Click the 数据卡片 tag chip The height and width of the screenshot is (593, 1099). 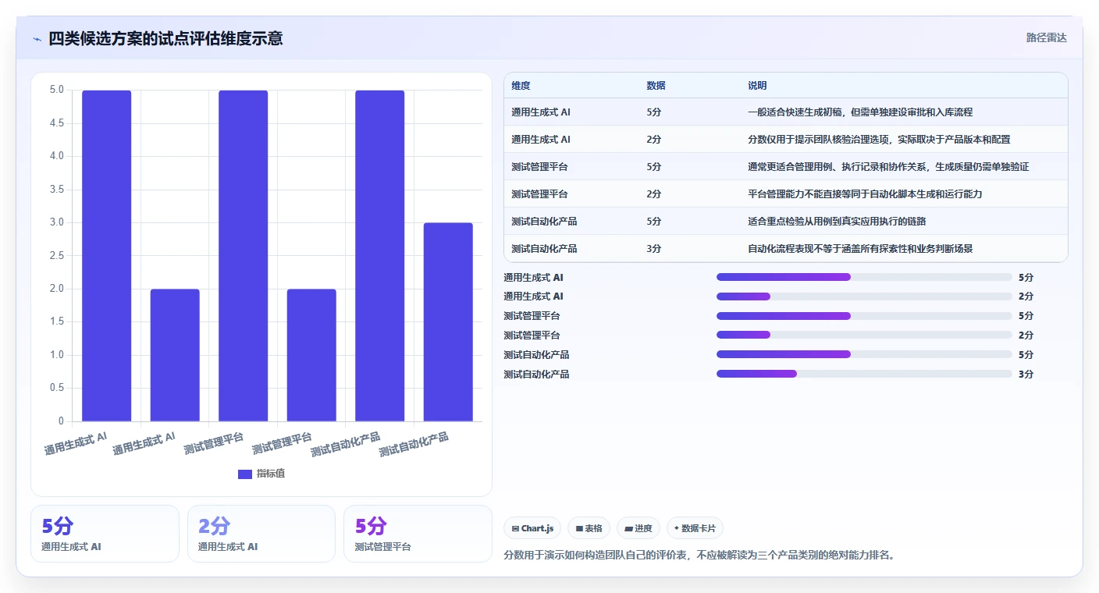(695, 528)
